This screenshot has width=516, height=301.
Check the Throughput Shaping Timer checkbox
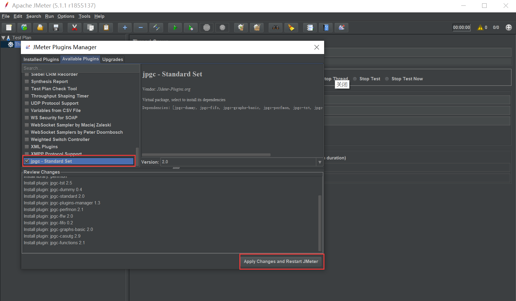27,96
